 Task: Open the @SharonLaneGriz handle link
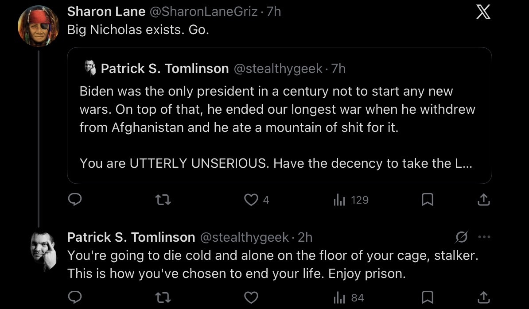tap(203, 12)
